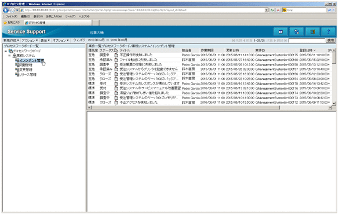Image resolution: width=339 pixels, height=215 pixels.
Task: Click the 優先度 column header
Action: coord(93,50)
